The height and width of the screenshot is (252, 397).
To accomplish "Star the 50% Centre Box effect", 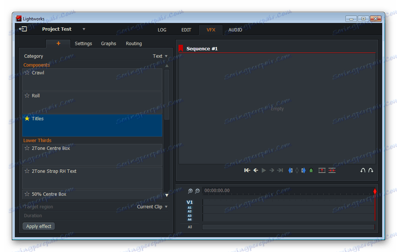I will (27, 194).
